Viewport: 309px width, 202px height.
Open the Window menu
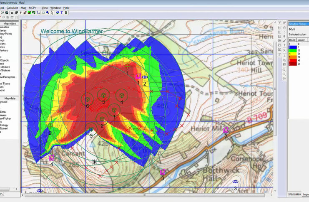tap(55, 7)
